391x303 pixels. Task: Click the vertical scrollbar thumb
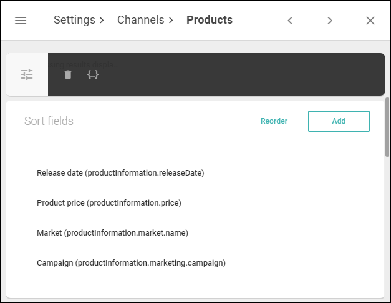click(387, 127)
